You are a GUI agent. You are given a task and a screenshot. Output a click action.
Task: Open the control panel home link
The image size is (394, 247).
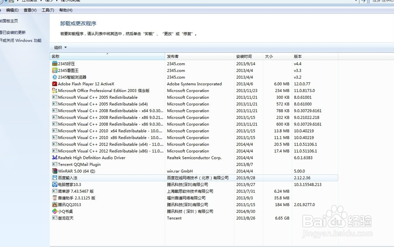click(x=9, y=21)
